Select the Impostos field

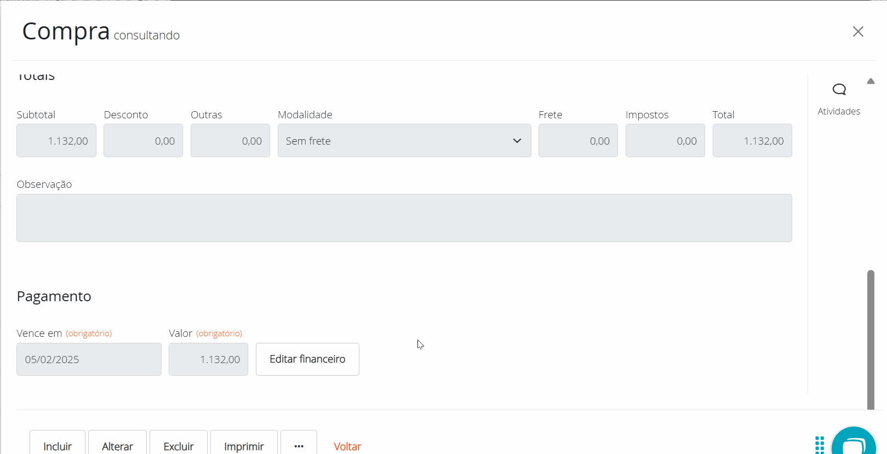665,141
